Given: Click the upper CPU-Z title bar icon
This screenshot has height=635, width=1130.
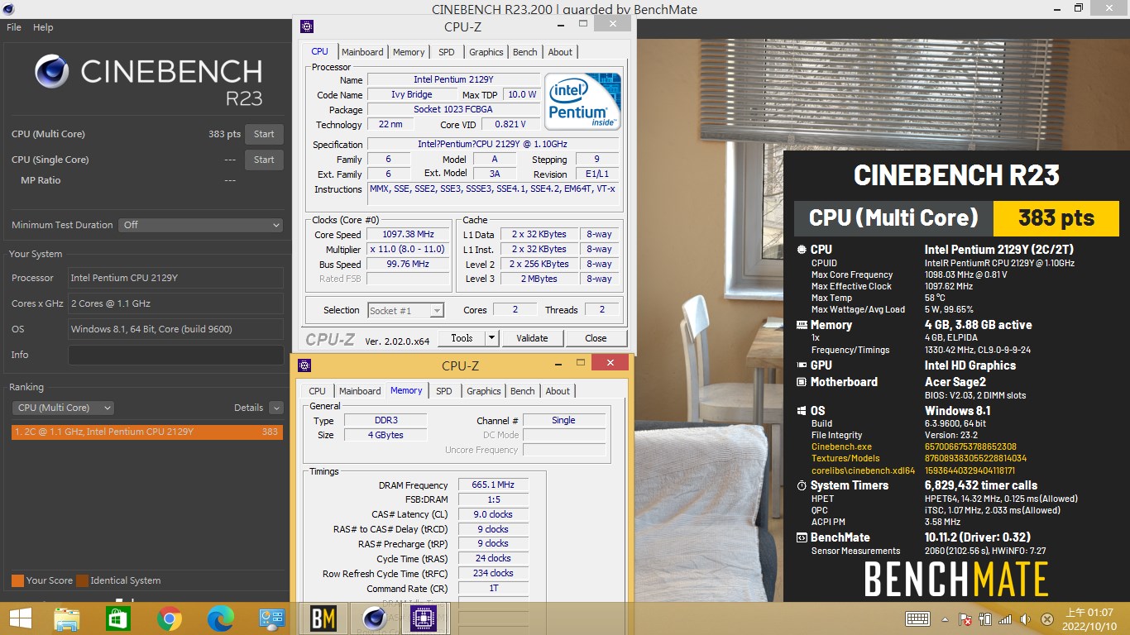Looking at the screenshot, I should (x=307, y=26).
